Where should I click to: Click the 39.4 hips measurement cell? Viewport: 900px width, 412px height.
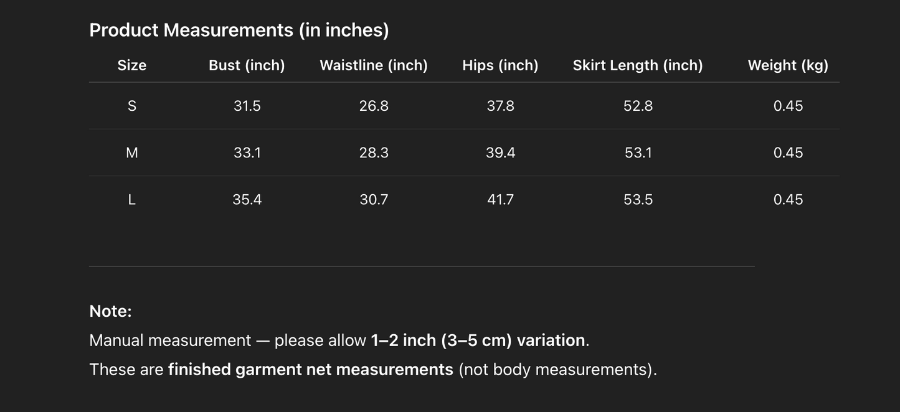pyautogui.click(x=500, y=152)
